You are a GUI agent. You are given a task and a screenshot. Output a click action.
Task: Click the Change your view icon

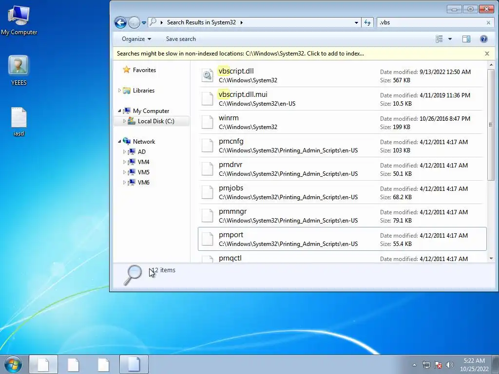point(439,39)
